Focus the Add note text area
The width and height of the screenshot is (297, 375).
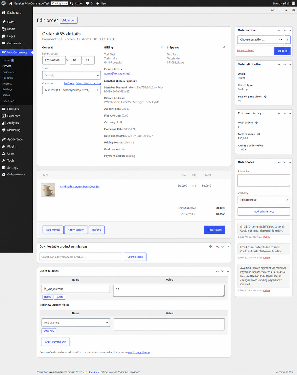click(264, 180)
